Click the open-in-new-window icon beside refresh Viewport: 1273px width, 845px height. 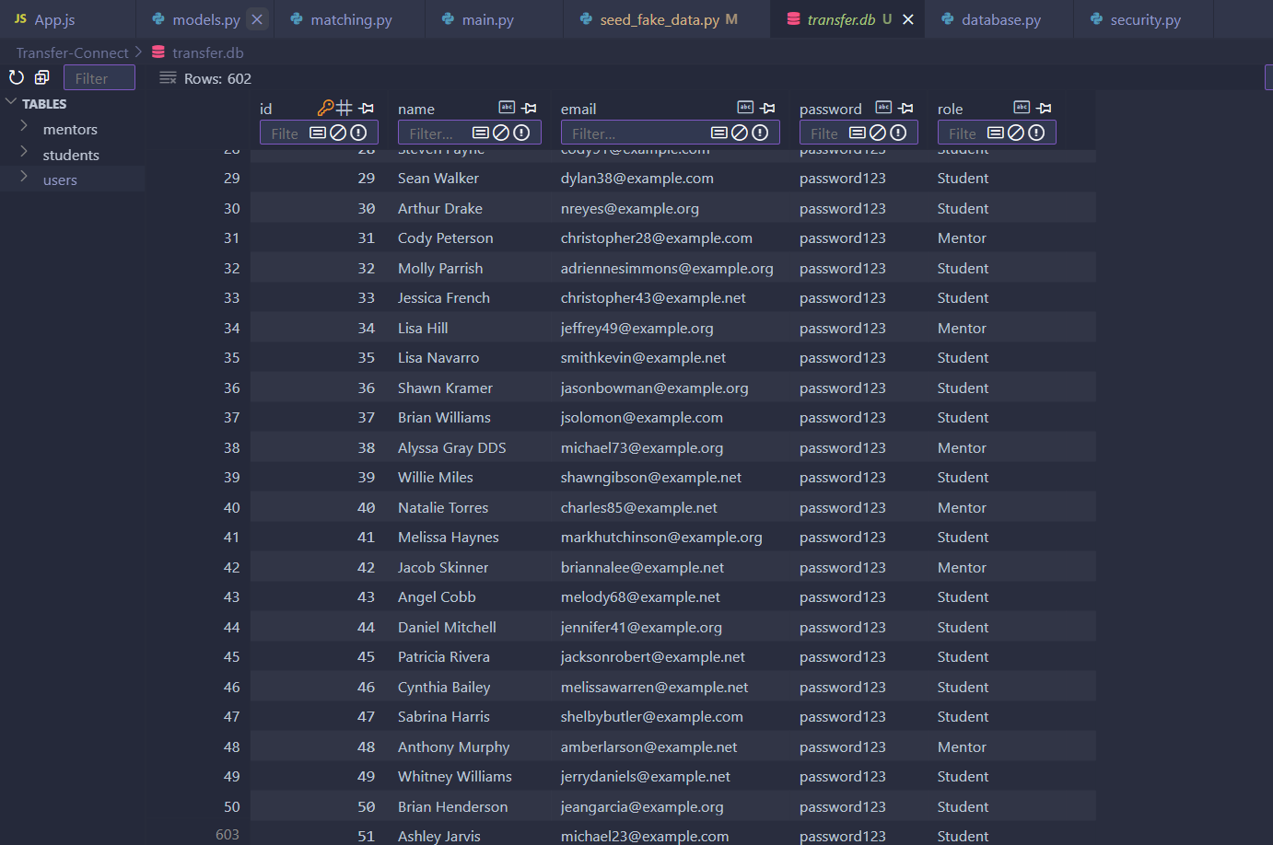(42, 78)
